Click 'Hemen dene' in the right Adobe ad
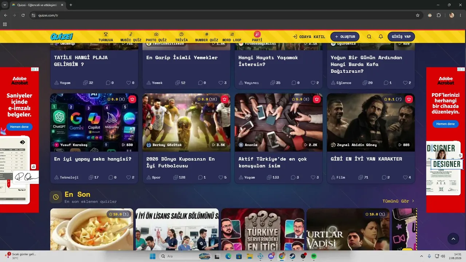 click(445, 124)
